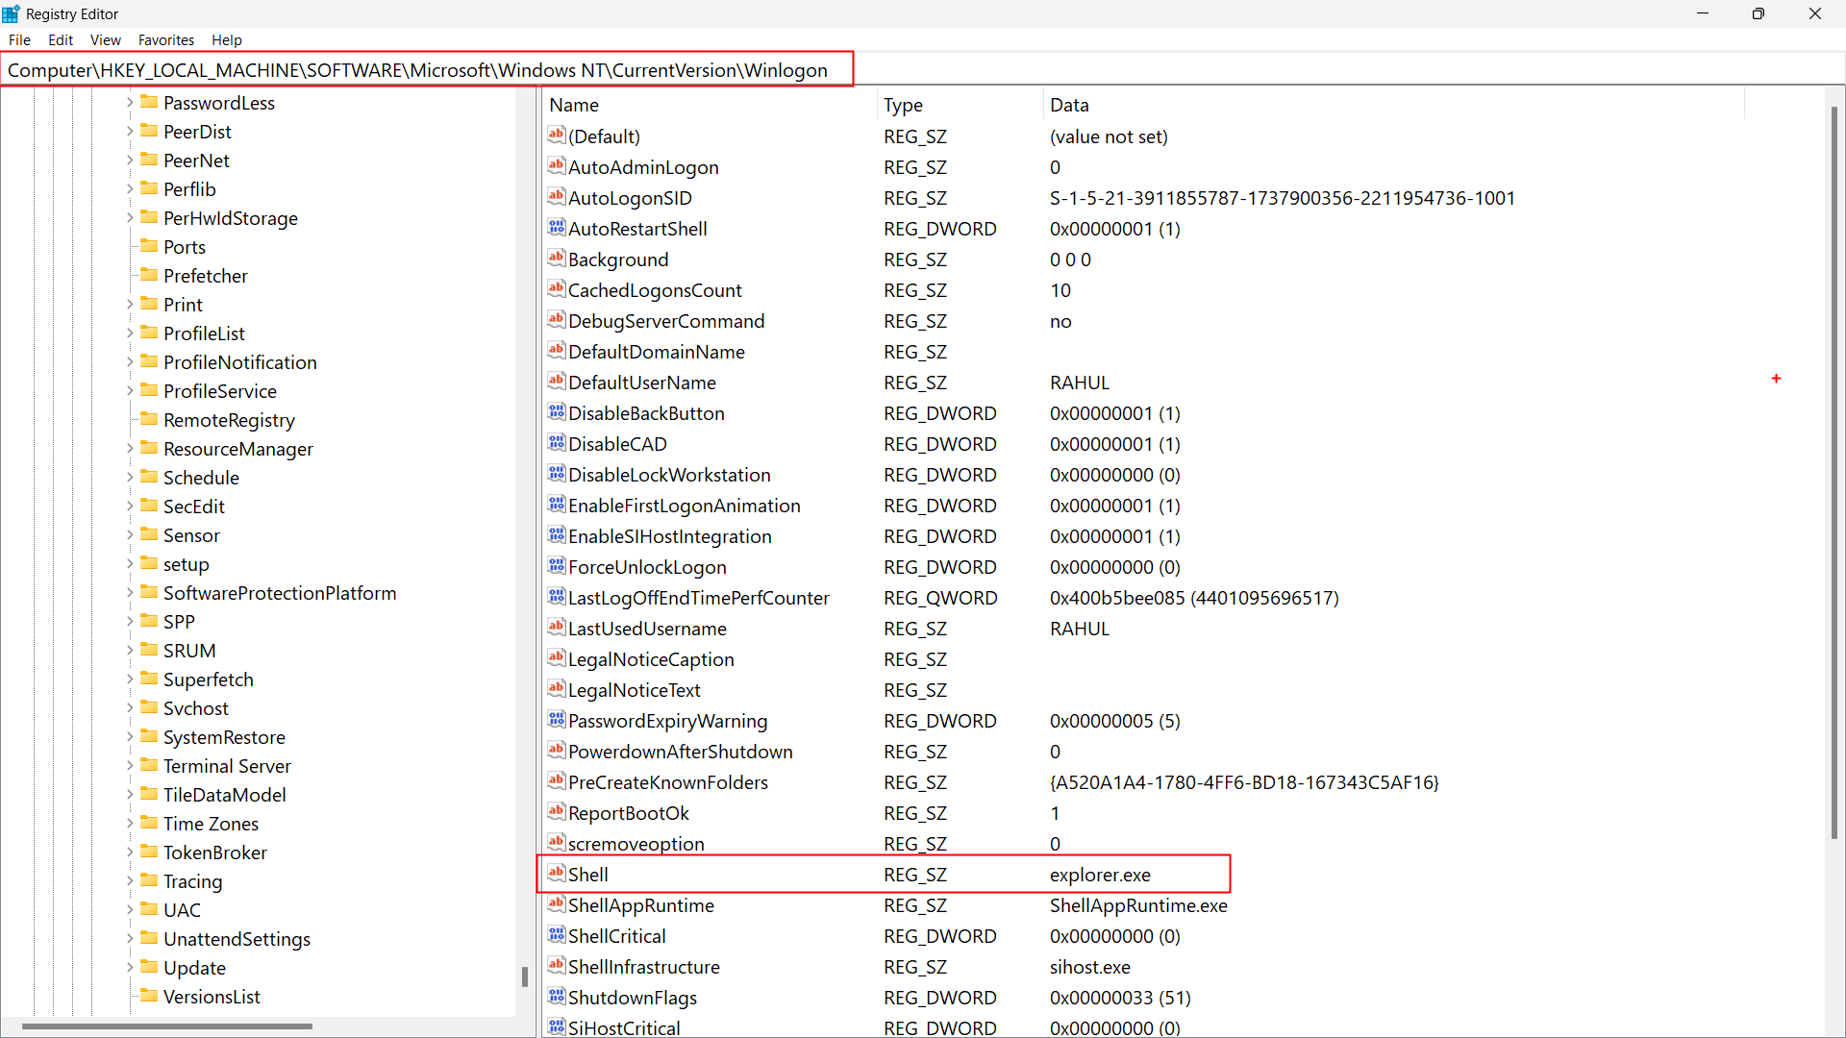Click the AutoRestartShell DWORD value icon
Image resolution: width=1846 pixels, height=1038 pixels.
(557, 228)
